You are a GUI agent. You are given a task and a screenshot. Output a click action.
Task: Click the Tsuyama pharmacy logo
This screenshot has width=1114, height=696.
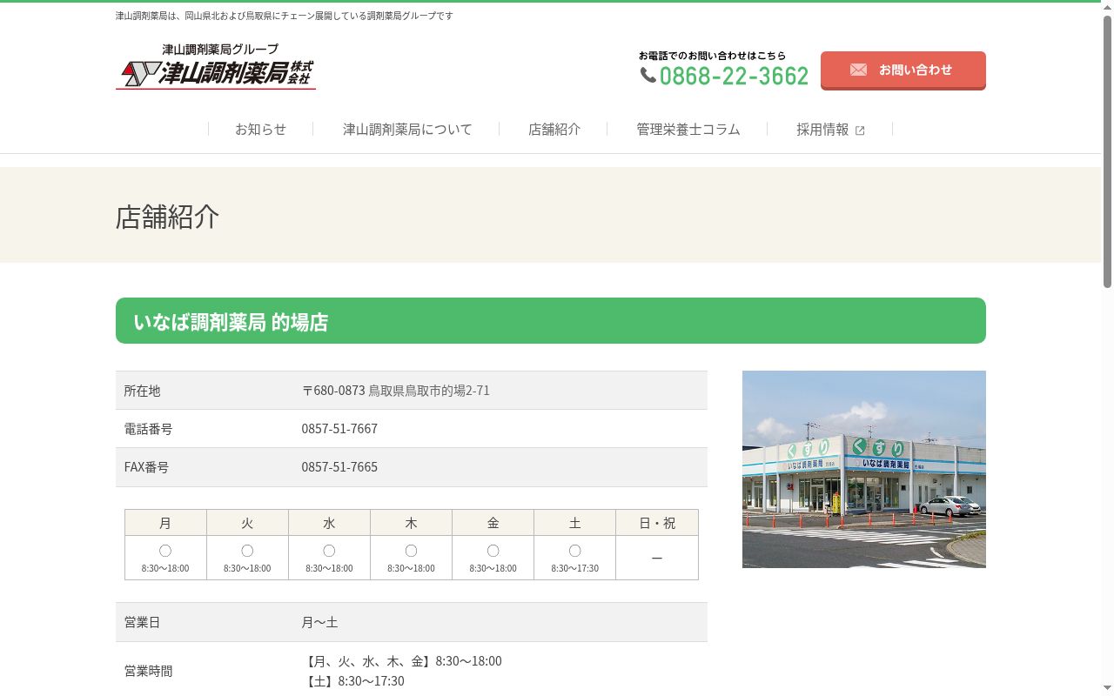coord(215,66)
